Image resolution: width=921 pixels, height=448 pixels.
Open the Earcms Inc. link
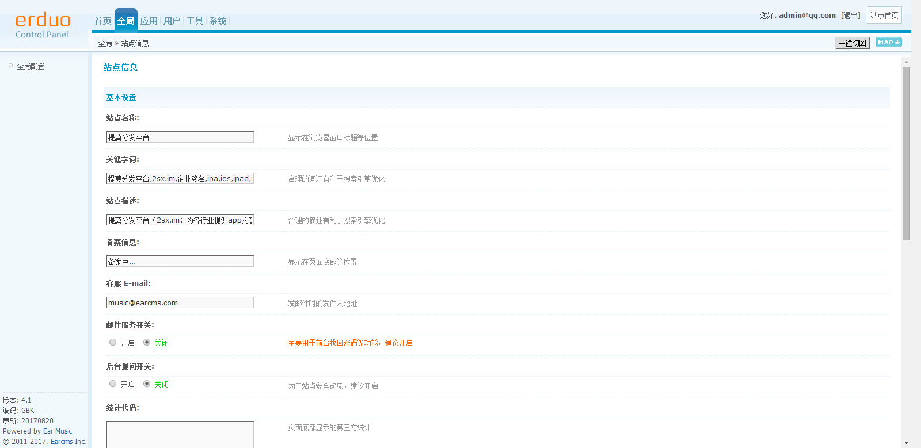coord(68,442)
